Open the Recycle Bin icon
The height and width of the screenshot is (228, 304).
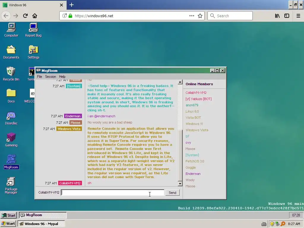click(11, 74)
